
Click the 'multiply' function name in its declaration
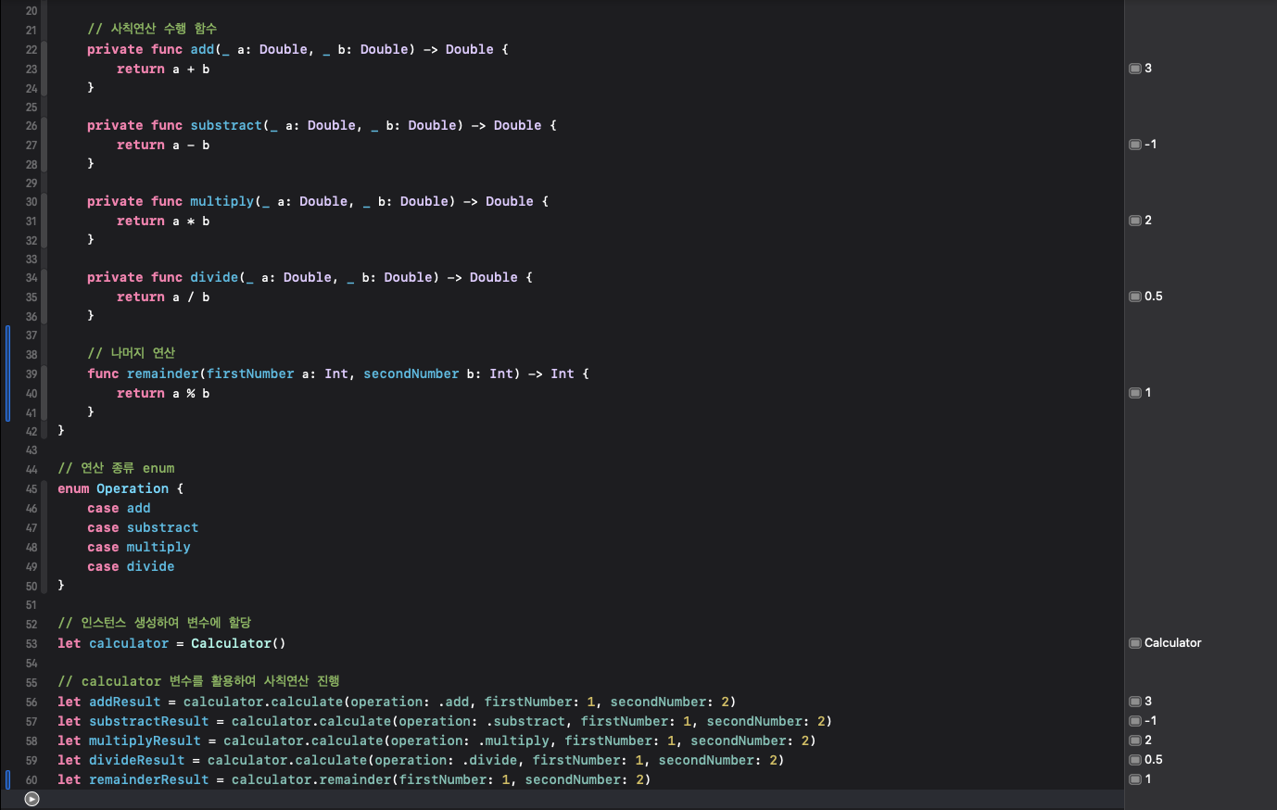(x=222, y=201)
